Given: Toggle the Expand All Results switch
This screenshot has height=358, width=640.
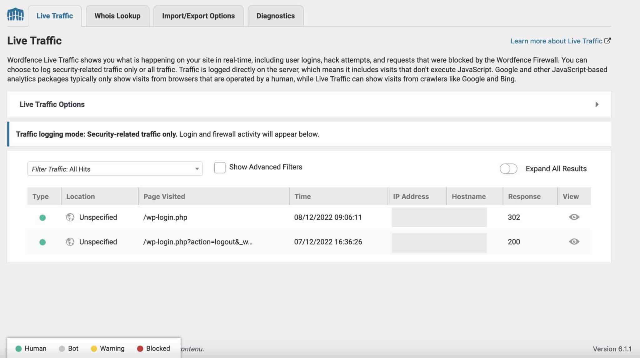Looking at the screenshot, I should pos(508,169).
